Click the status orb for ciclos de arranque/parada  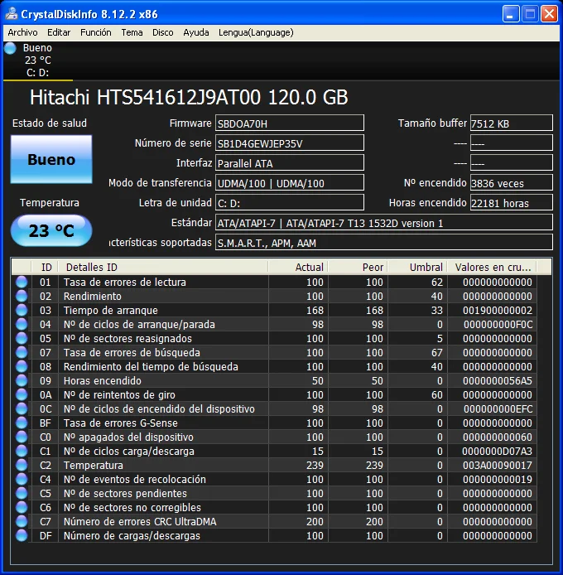(22, 324)
